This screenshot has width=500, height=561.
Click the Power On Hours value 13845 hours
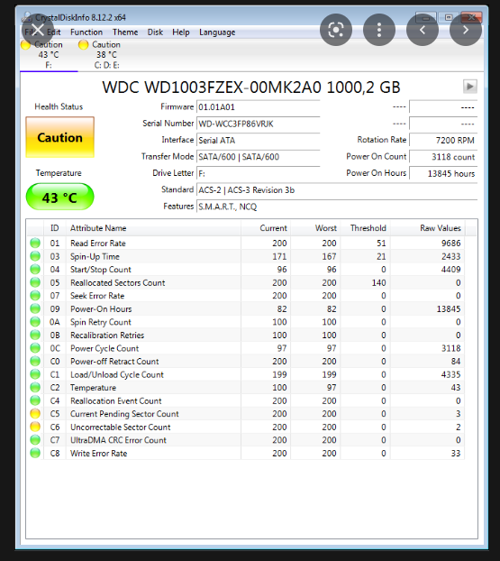(x=443, y=173)
